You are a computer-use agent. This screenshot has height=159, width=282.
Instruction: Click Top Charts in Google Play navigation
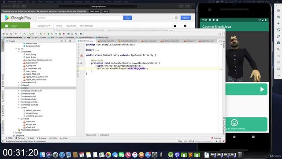[x=71, y=26]
